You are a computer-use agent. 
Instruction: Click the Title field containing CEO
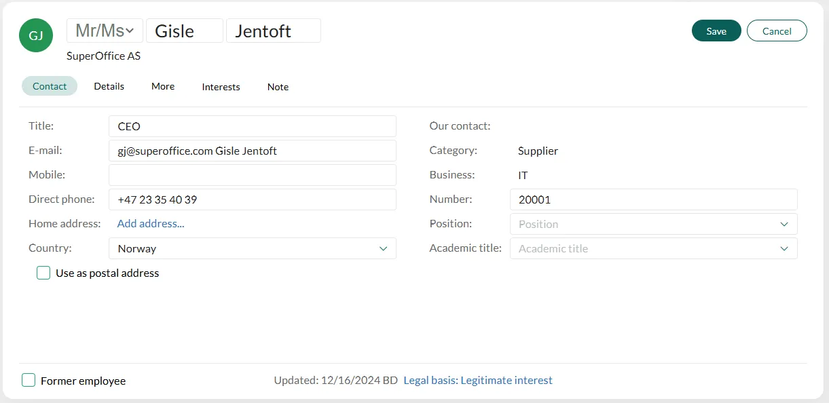(252, 126)
